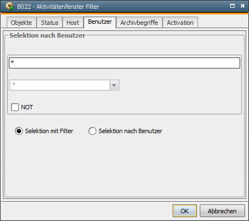Go to the Benutzer tab
The width and height of the screenshot is (249, 221).
click(x=100, y=22)
